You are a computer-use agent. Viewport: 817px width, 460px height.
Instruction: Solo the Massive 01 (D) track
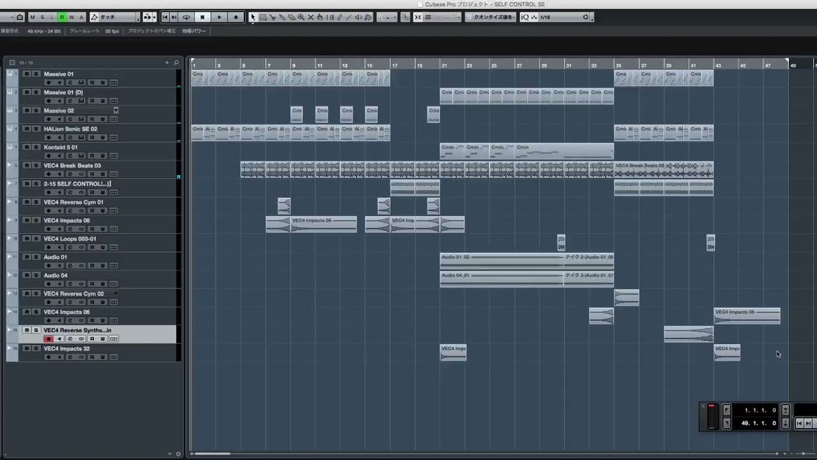(36, 92)
